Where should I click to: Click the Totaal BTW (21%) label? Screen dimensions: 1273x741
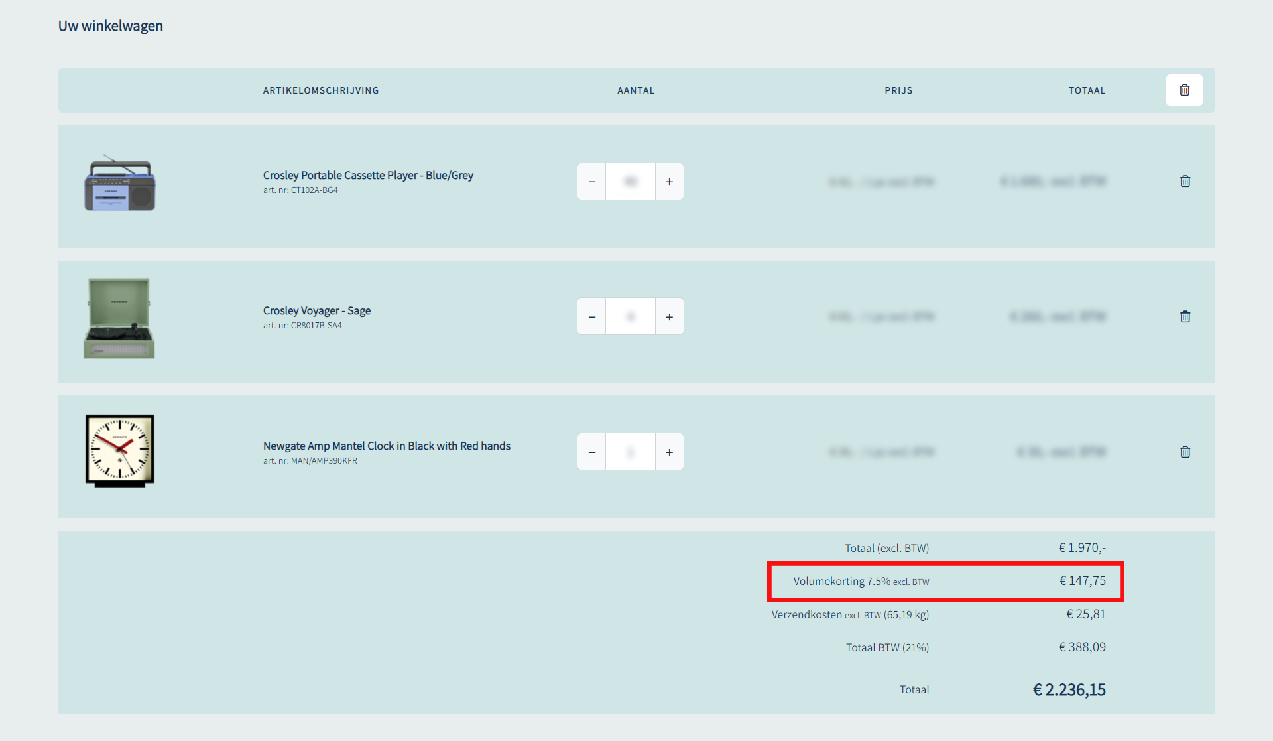887,647
